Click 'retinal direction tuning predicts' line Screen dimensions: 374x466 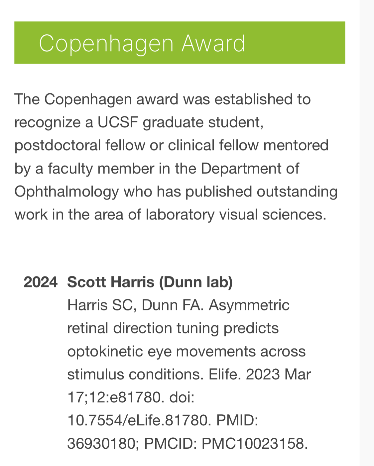[173, 328]
